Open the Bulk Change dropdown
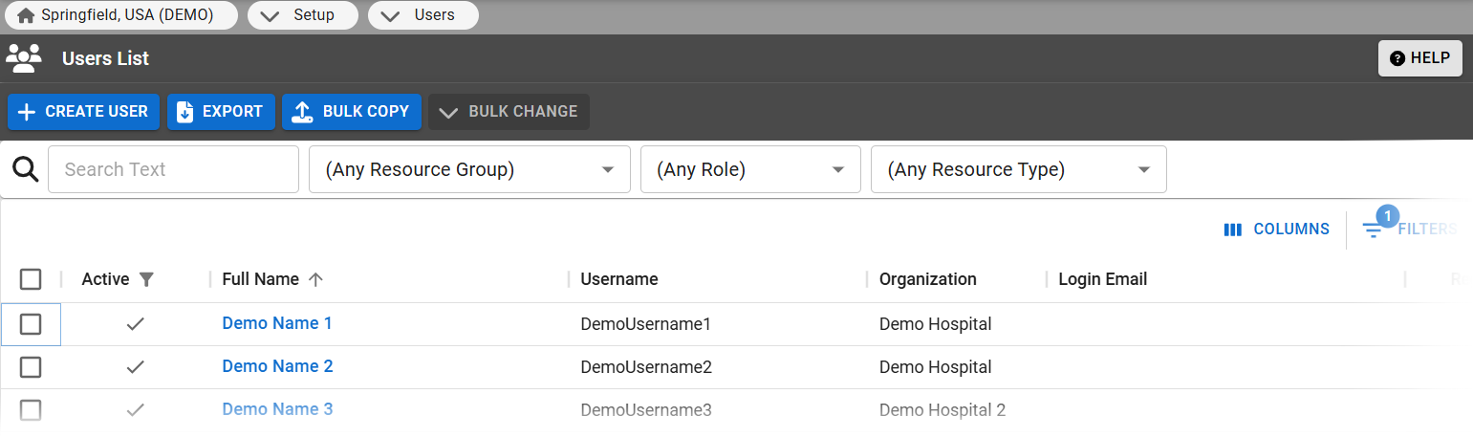The height and width of the screenshot is (438, 1473). [x=509, y=111]
